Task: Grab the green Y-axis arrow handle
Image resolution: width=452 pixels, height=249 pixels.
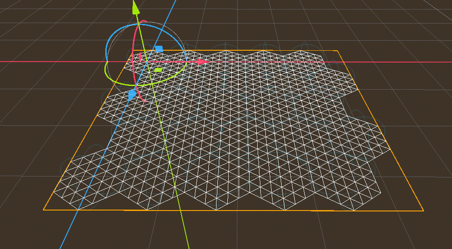Action: [136, 8]
